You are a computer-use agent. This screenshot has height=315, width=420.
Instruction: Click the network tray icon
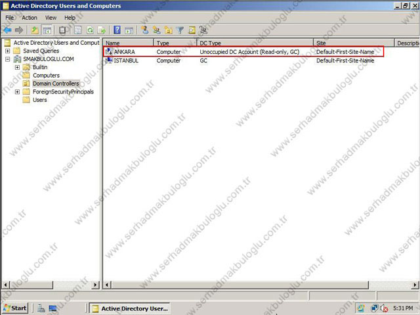(x=374, y=308)
